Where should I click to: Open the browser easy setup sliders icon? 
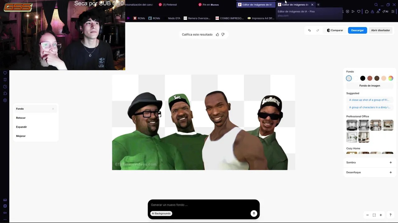(x=393, y=11)
